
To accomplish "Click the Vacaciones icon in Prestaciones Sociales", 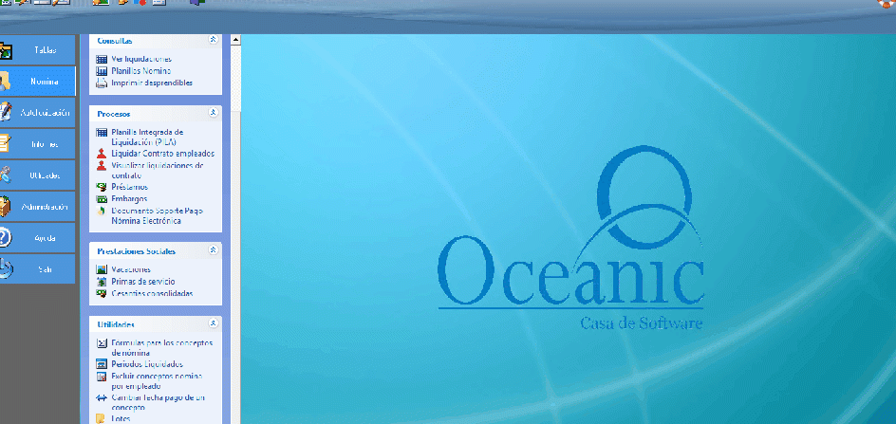I will click(102, 269).
